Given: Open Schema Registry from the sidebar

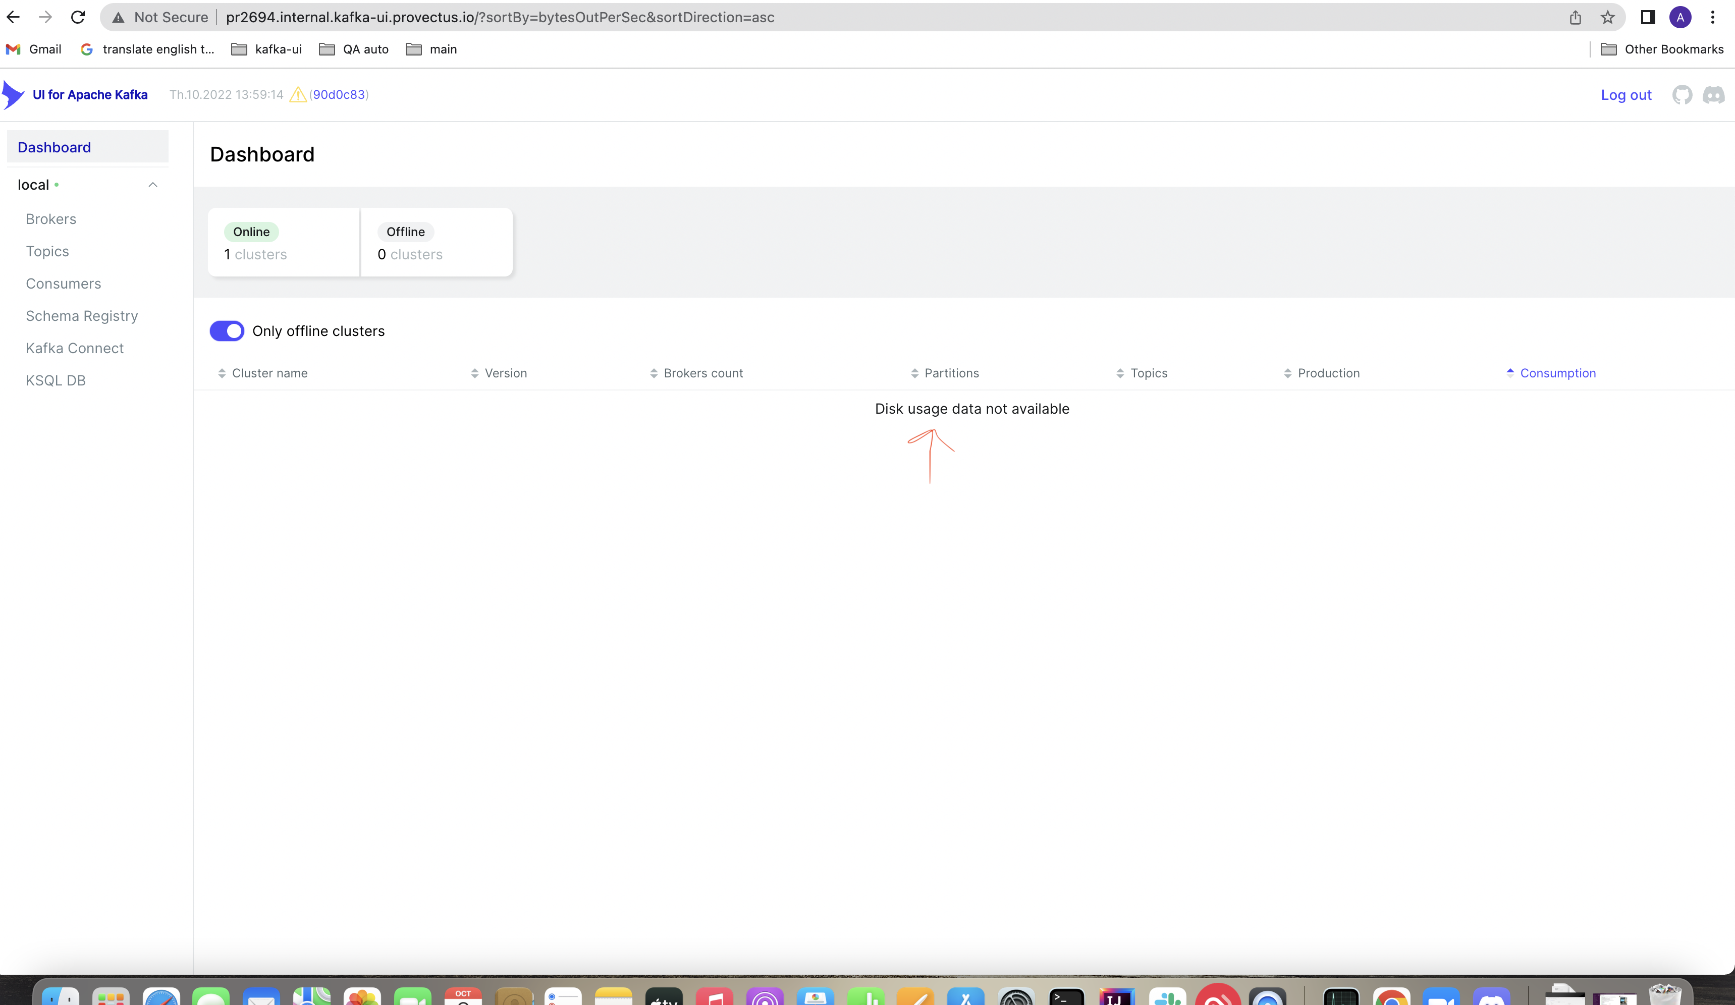Looking at the screenshot, I should click(82, 316).
